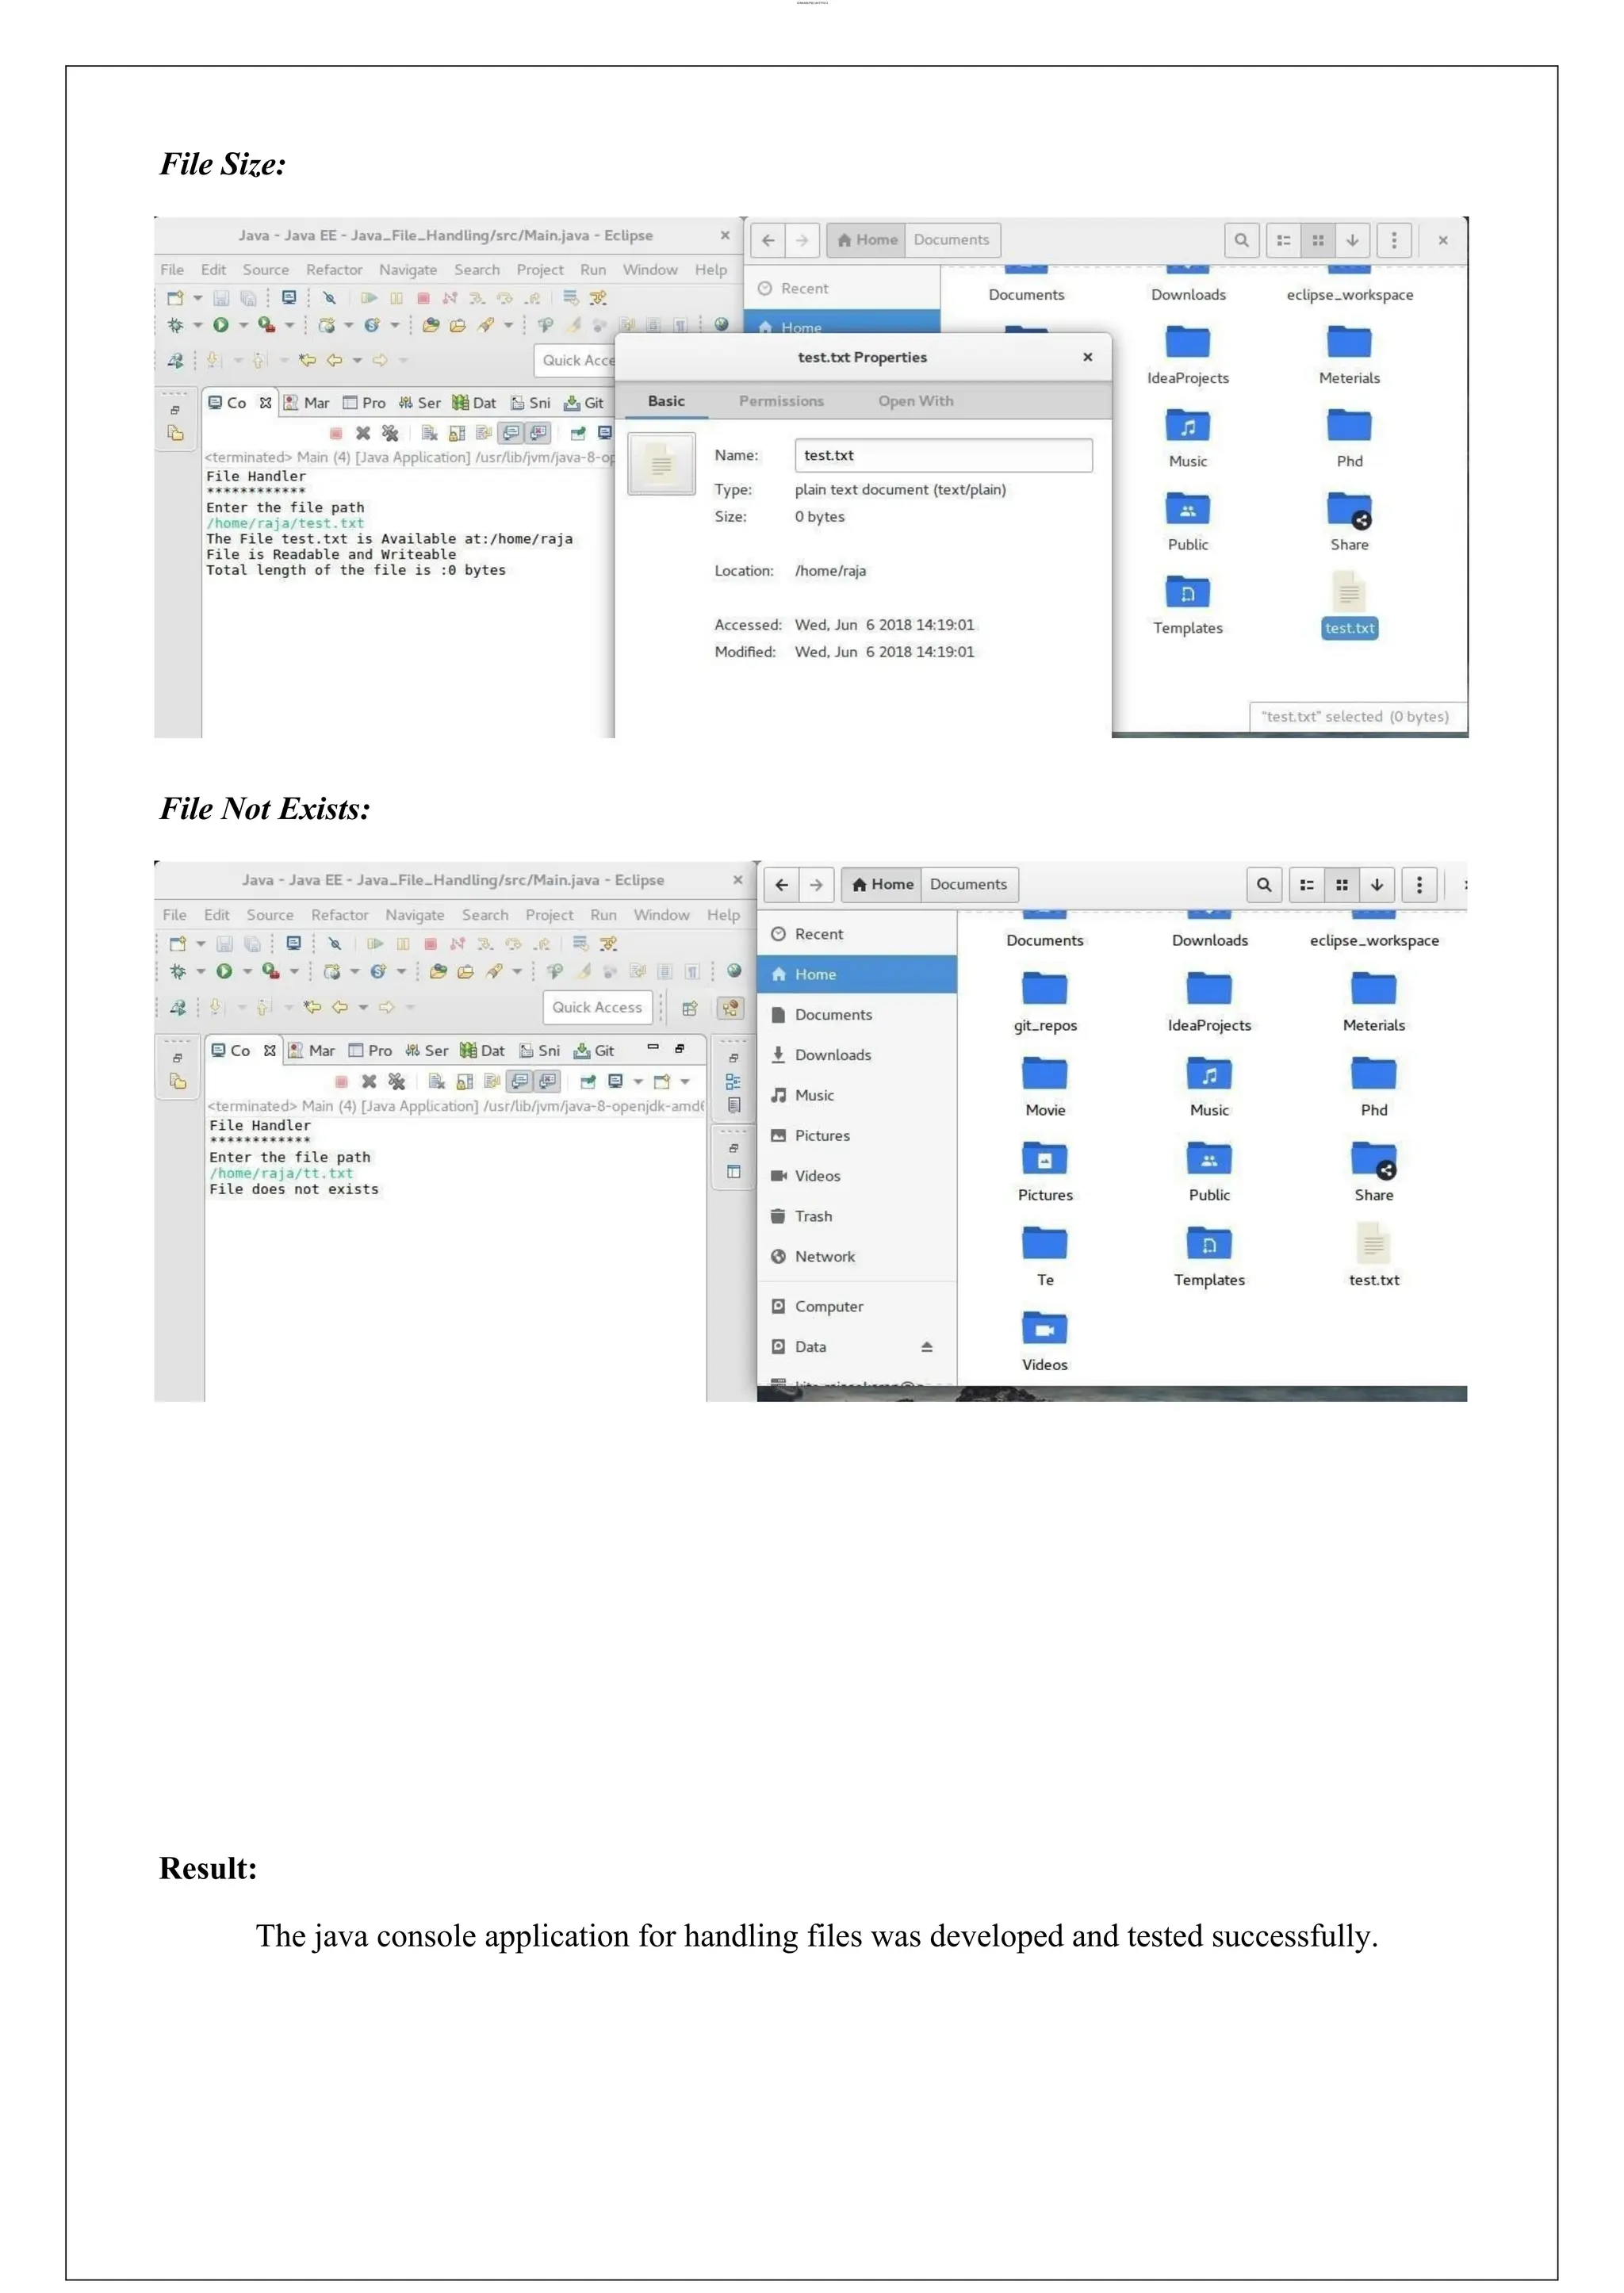
Task: Close the test.txt Properties dialog
Action: pyautogui.click(x=1087, y=357)
